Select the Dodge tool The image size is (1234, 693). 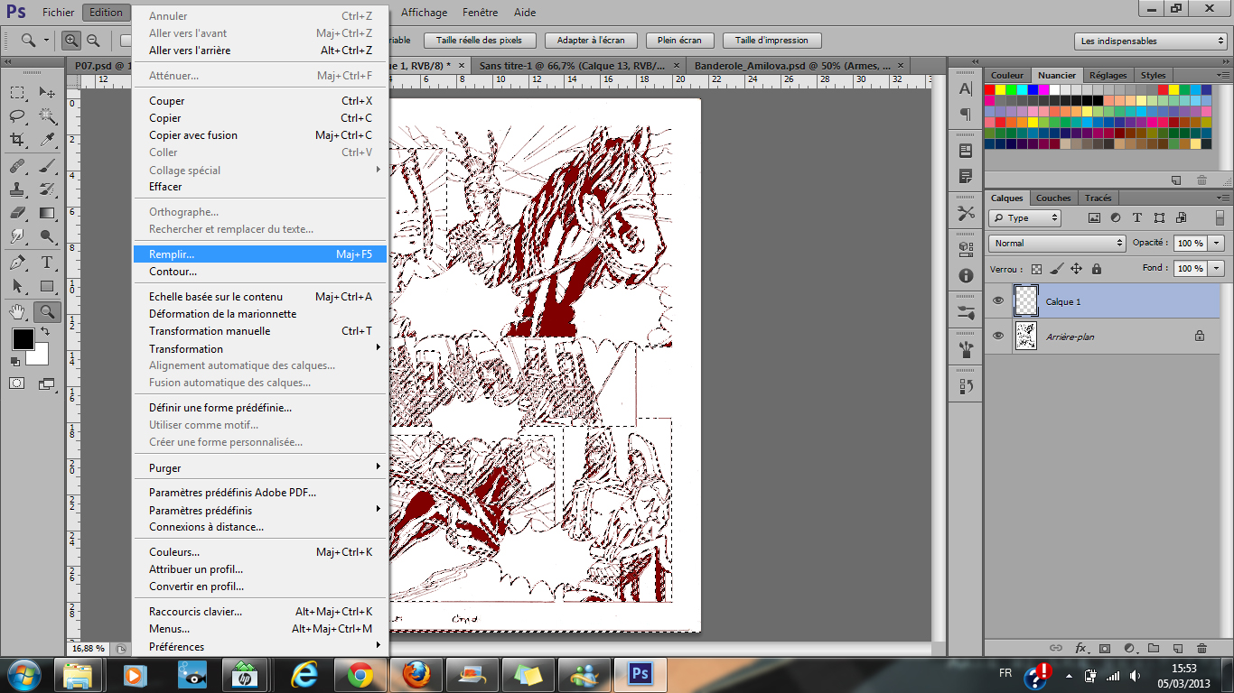(47, 236)
